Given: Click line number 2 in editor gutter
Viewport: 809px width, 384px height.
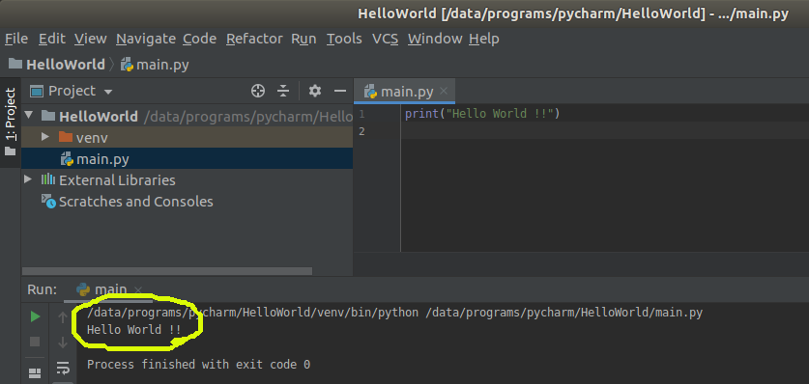Looking at the screenshot, I should 361,131.
